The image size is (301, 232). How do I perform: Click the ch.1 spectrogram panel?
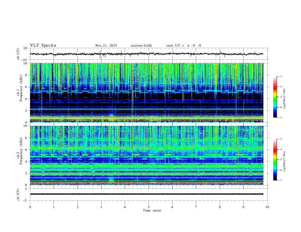146,92
